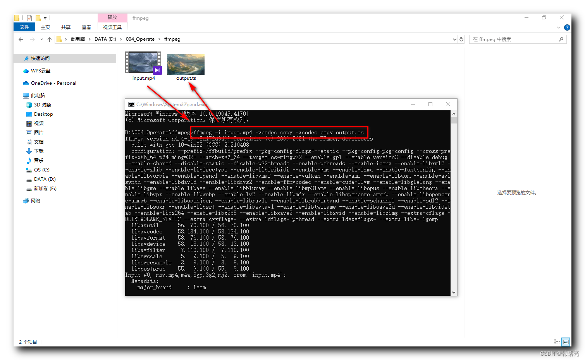Click the 2 个项目 status bar text

28,342
